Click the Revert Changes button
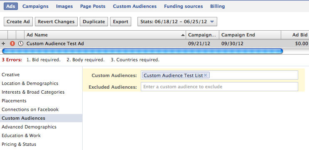Image resolution: width=309 pixels, height=150 pixels. [x=56, y=22]
